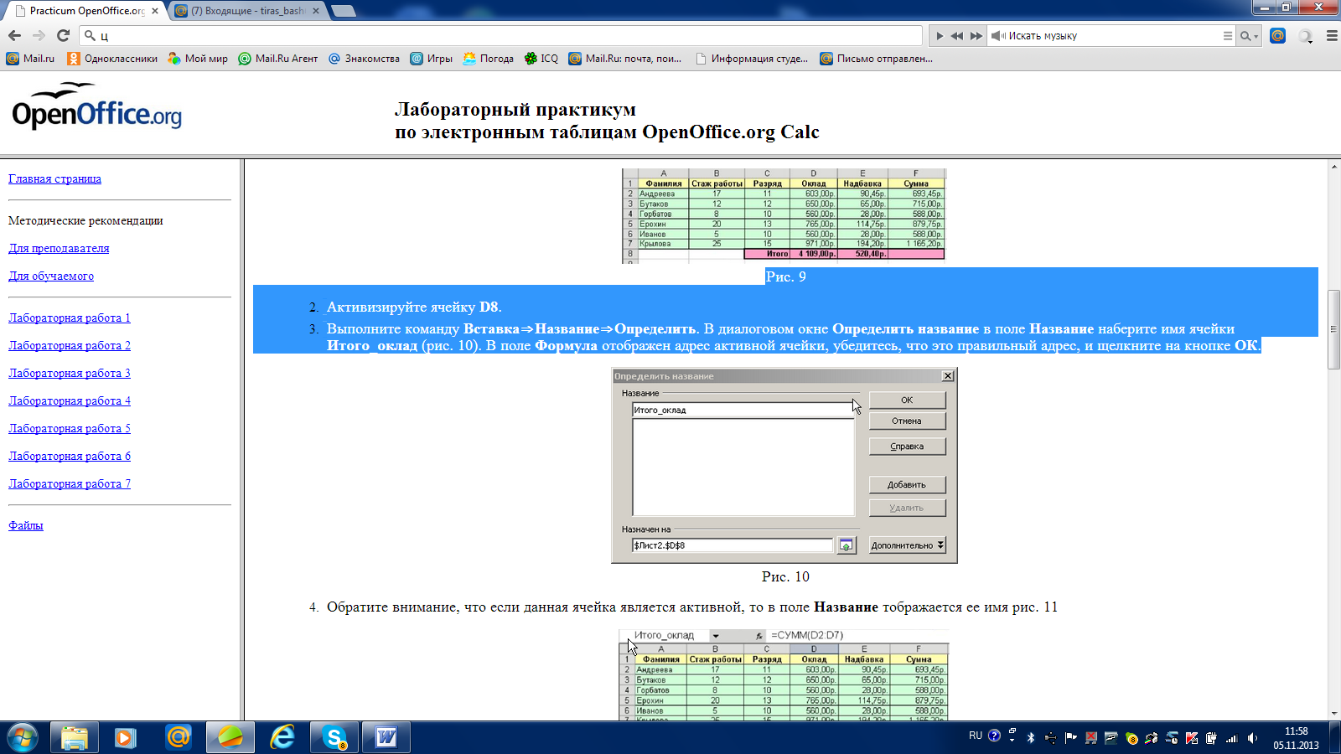1341x754 pixels.
Task: Open a new browser tab
Action: coord(343,11)
